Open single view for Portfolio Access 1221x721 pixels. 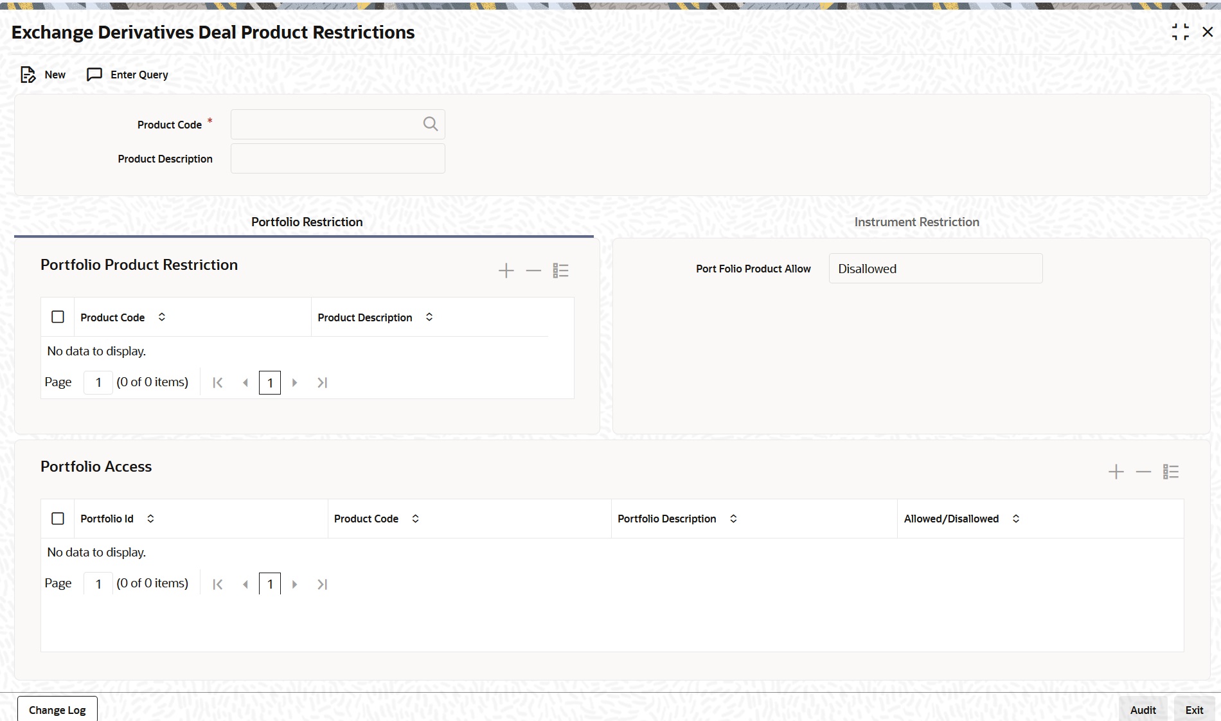pyautogui.click(x=1171, y=472)
